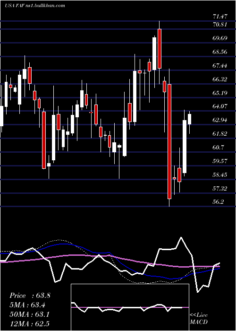Select the 65.19 price level label
This screenshot has width=236, height=331.
(x=220, y=93)
